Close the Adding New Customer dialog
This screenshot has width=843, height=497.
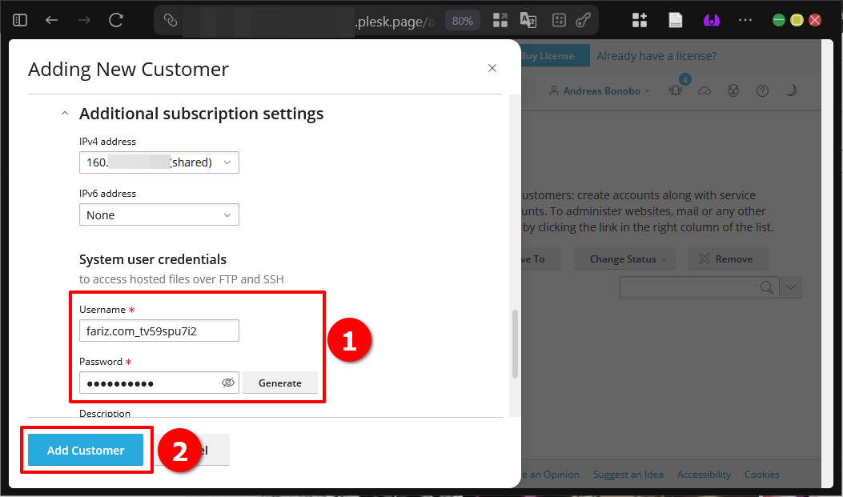point(492,69)
